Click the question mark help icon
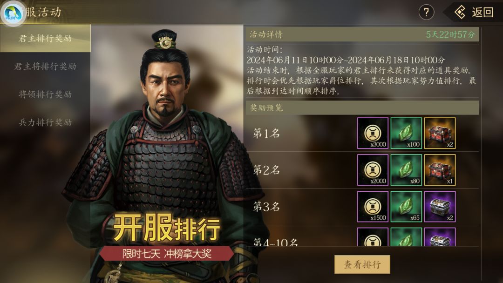This screenshot has height=283, width=503. pyautogui.click(x=426, y=13)
